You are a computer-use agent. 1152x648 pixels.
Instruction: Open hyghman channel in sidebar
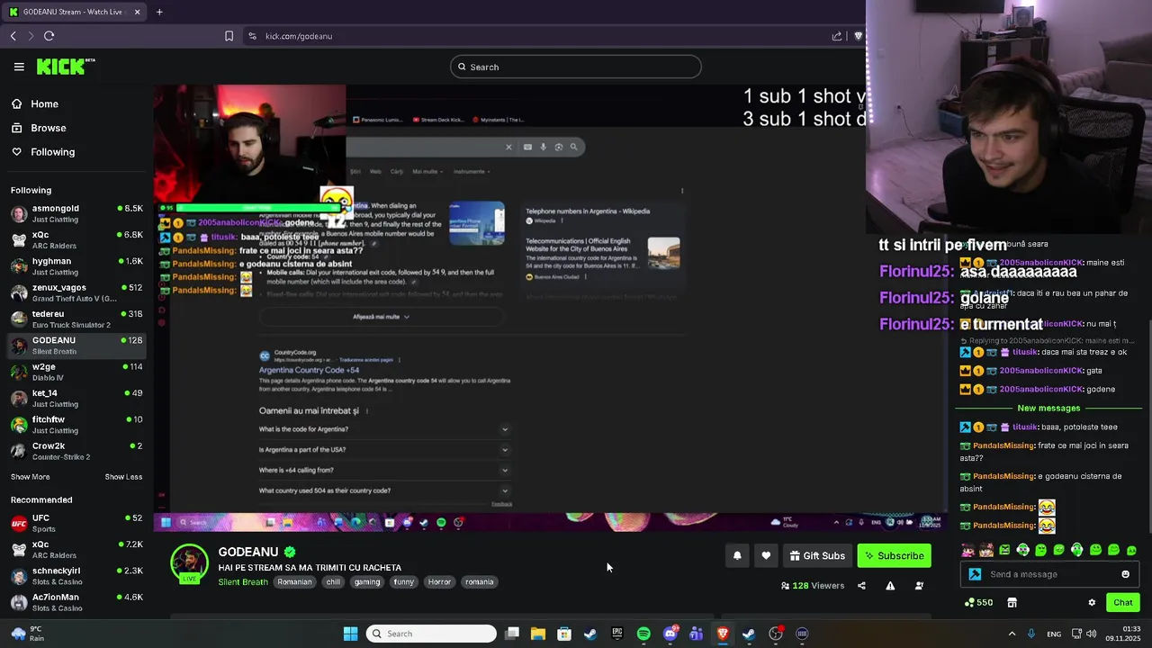click(x=76, y=266)
